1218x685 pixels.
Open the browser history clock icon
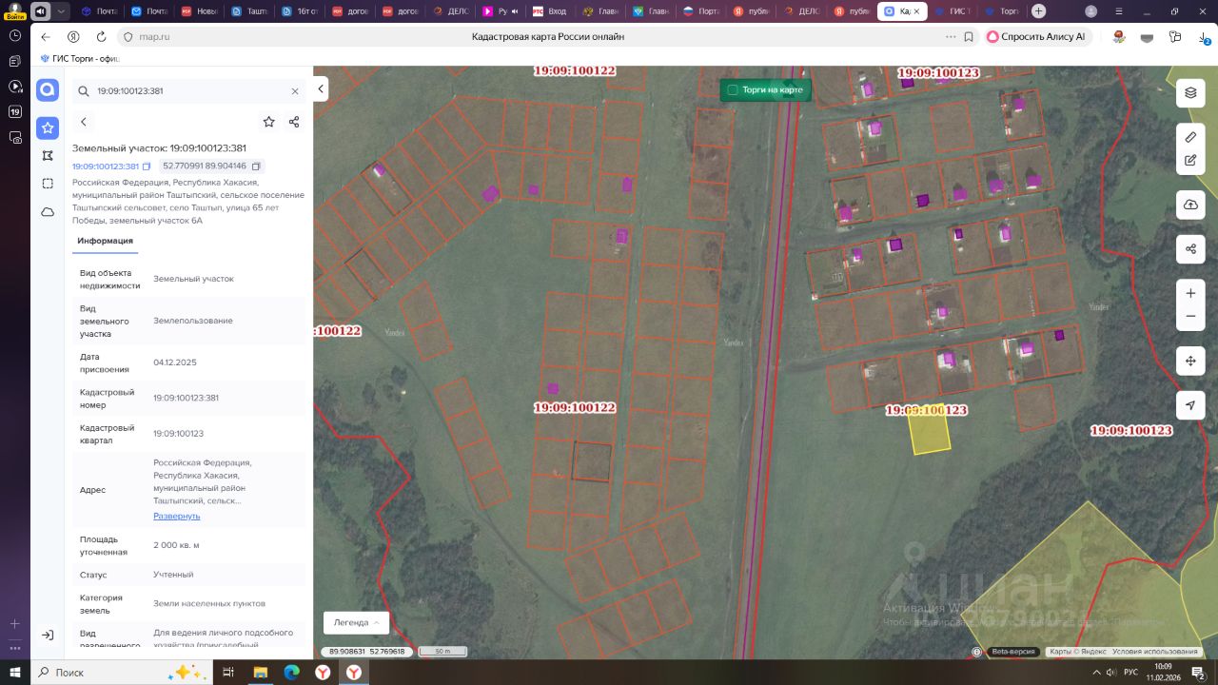[x=15, y=34]
